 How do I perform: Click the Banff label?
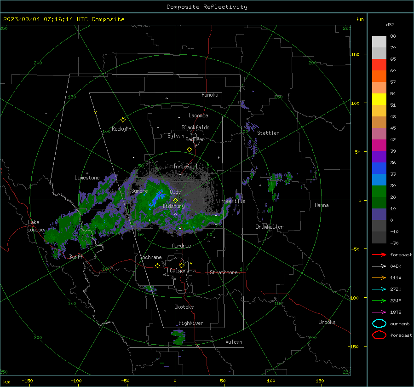click(x=76, y=256)
